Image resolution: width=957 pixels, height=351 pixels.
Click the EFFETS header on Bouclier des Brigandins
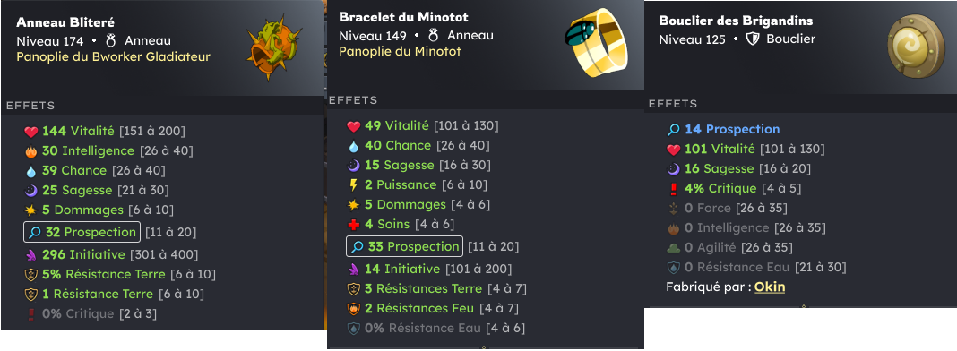tap(668, 104)
